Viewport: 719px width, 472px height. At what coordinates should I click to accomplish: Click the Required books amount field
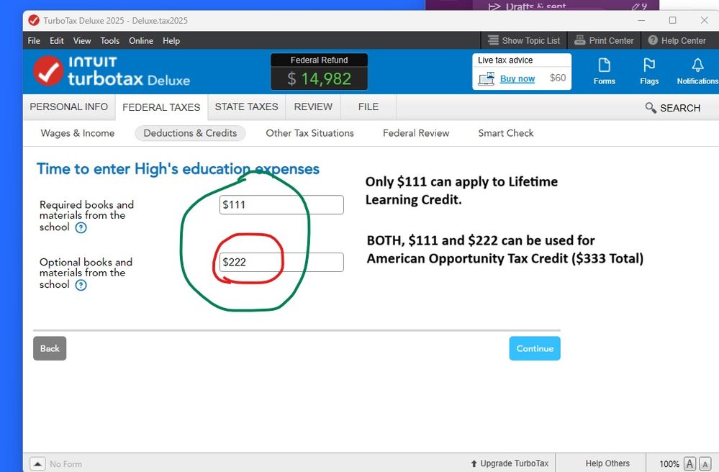[x=281, y=205]
